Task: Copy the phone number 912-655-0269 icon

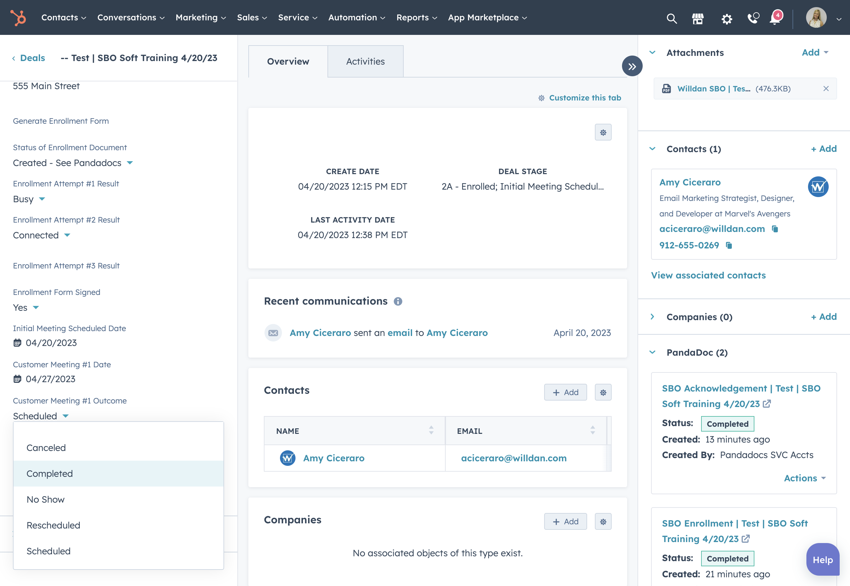Action: coord(729,245)
